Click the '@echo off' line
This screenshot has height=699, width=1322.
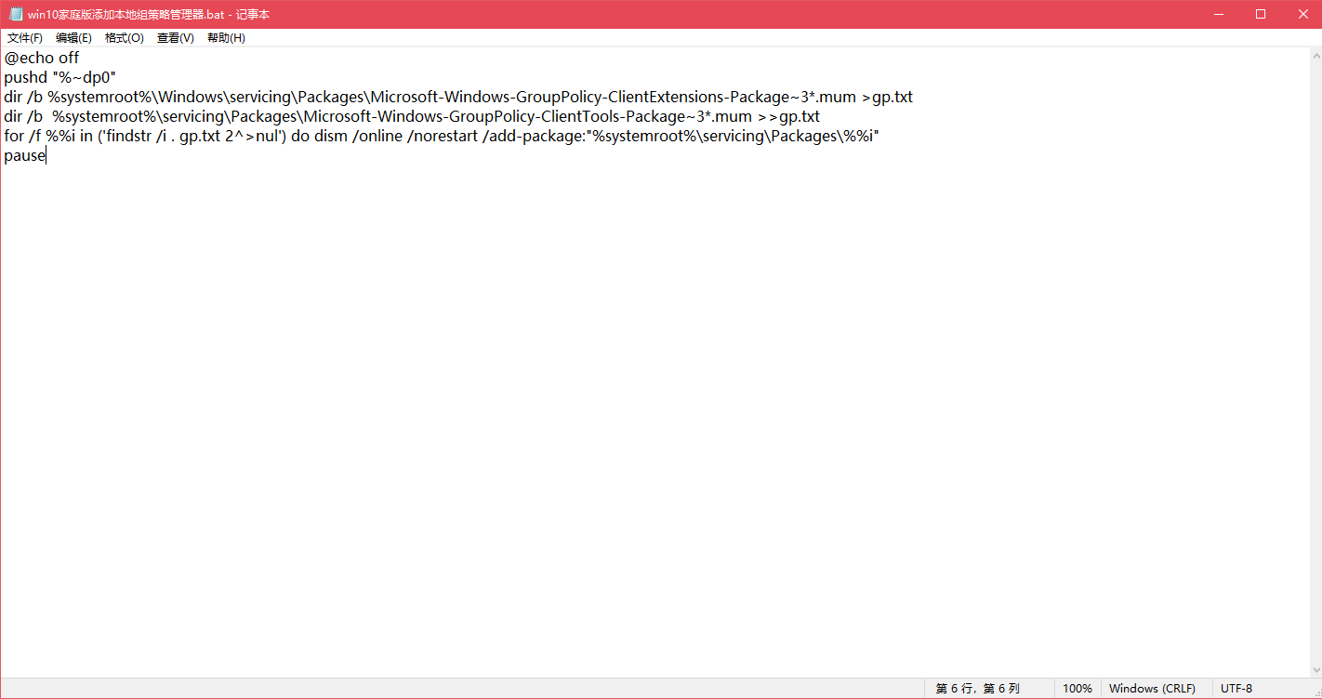pos(42,58)
